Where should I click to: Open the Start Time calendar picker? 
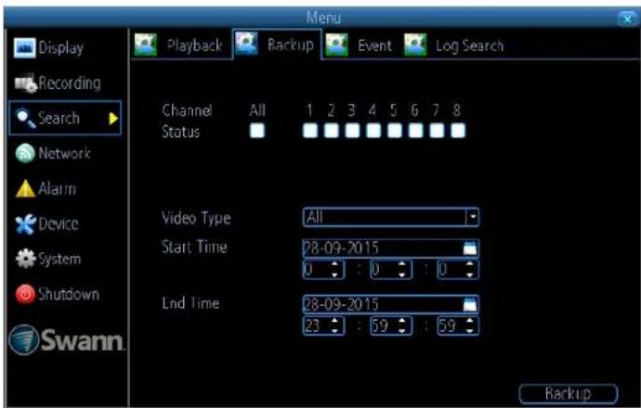click(x=470, y=249)
